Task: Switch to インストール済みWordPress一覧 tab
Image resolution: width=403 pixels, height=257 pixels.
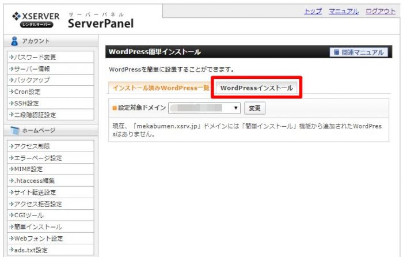Action: point(161,88)
